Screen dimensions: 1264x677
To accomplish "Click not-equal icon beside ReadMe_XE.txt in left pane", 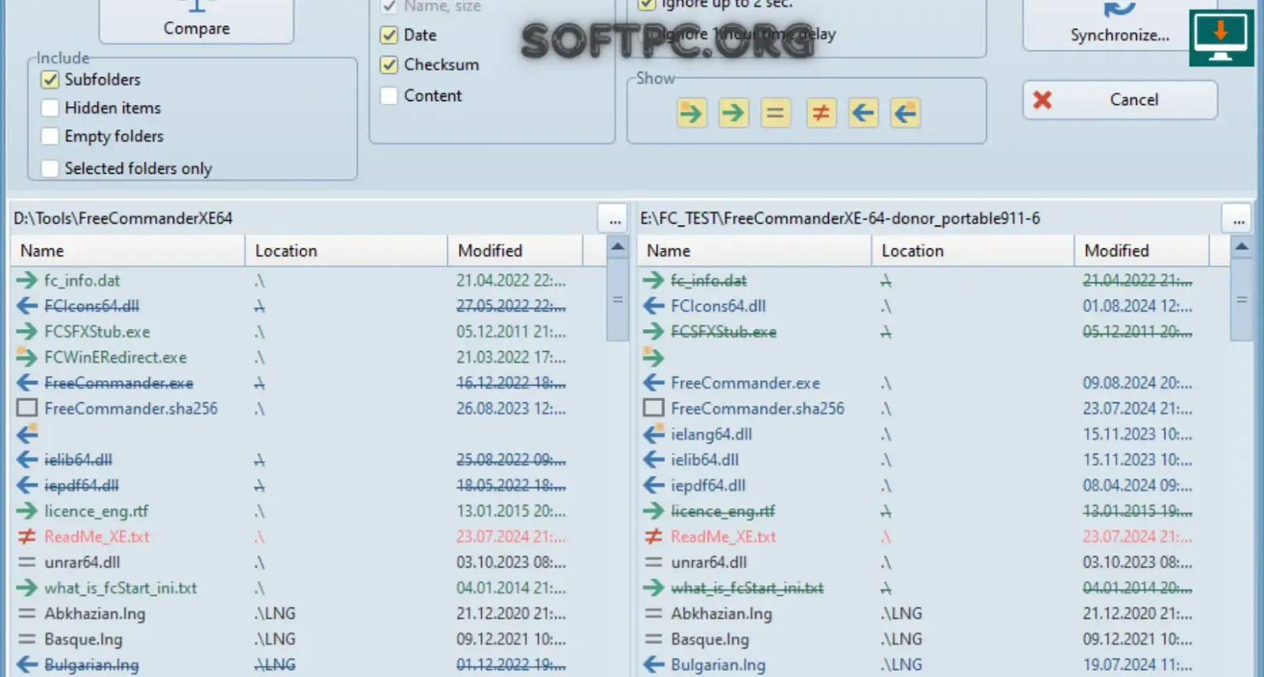I will 27,537.
